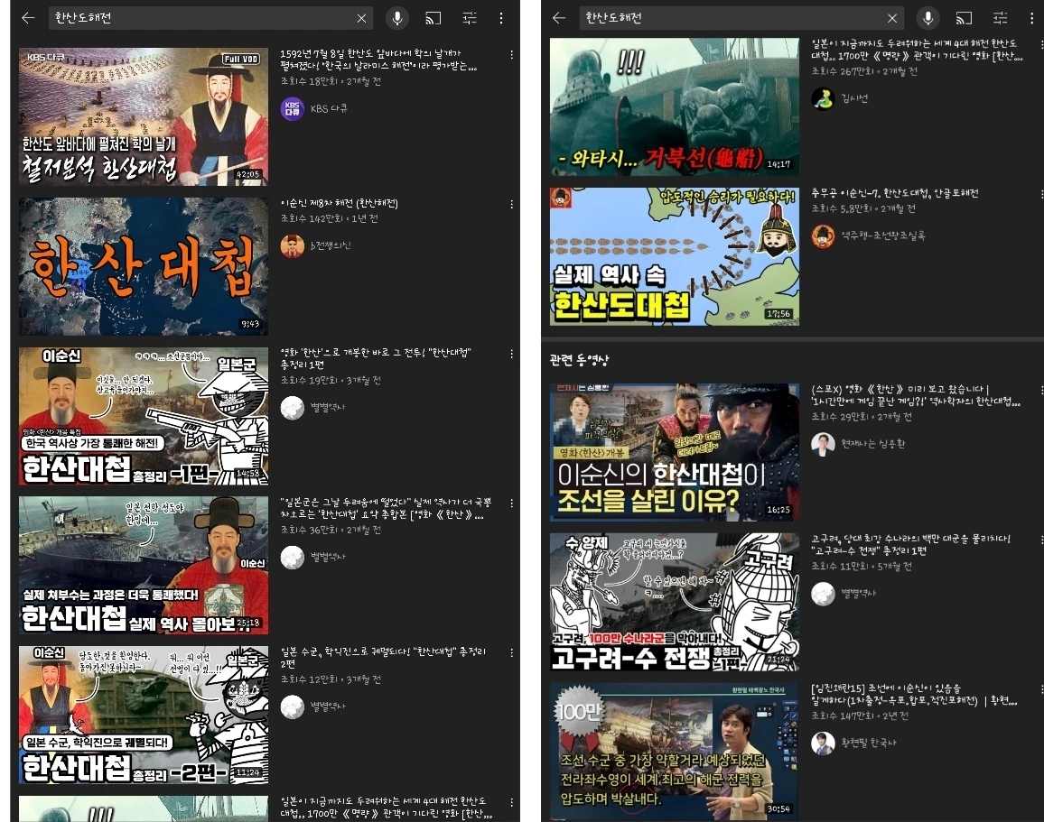
Task: Open options for 스포X 영화 한산 video
Action: pos(1041,390)
